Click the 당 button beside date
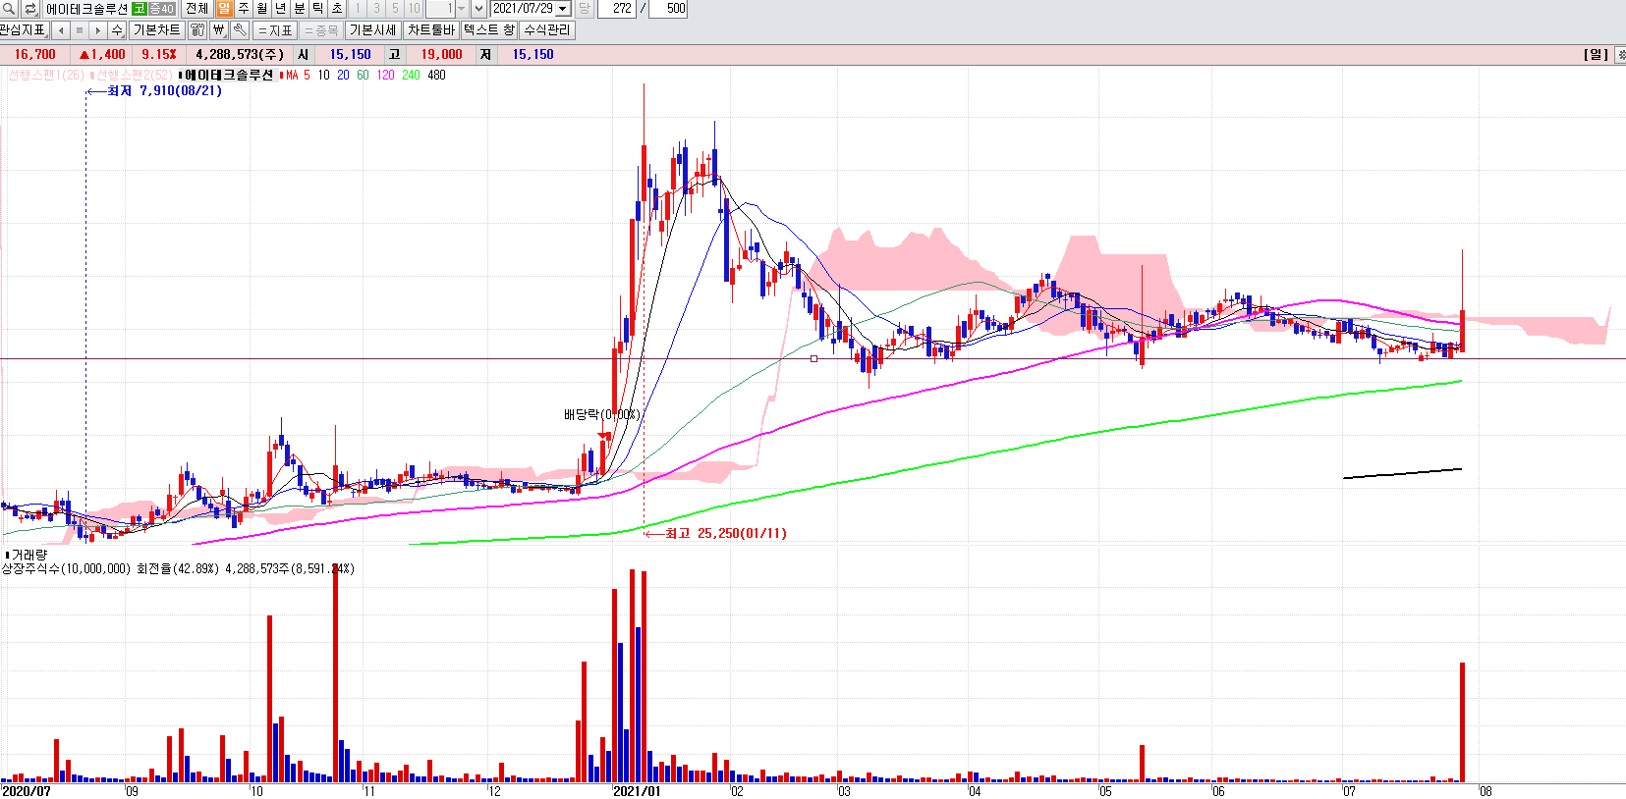The height and width of the screenshot is (799, 1626). (584, 9)
